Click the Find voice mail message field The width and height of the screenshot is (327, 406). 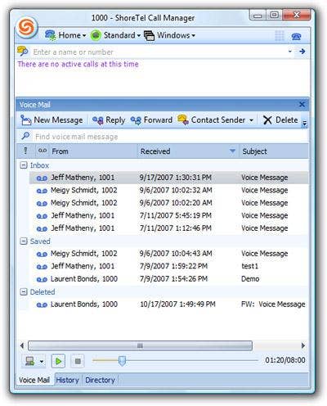coord(163,137)
